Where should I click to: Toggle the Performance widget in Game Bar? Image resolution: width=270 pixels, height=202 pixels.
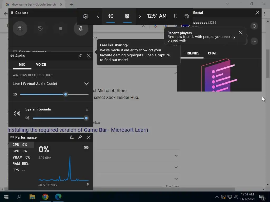pyautogui.click(x=127, y=16)
